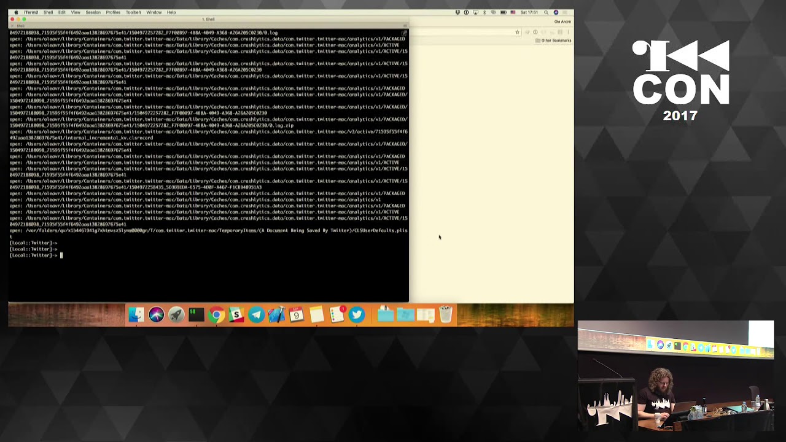
Task: Open Spotlight search in menu bar
Action: pyautogui.click(x=546, y=12)
